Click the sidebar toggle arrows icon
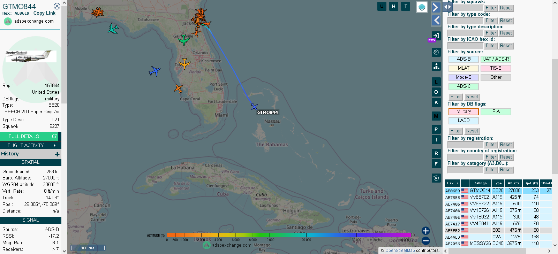The image size is (558, 254). (448, 7)
